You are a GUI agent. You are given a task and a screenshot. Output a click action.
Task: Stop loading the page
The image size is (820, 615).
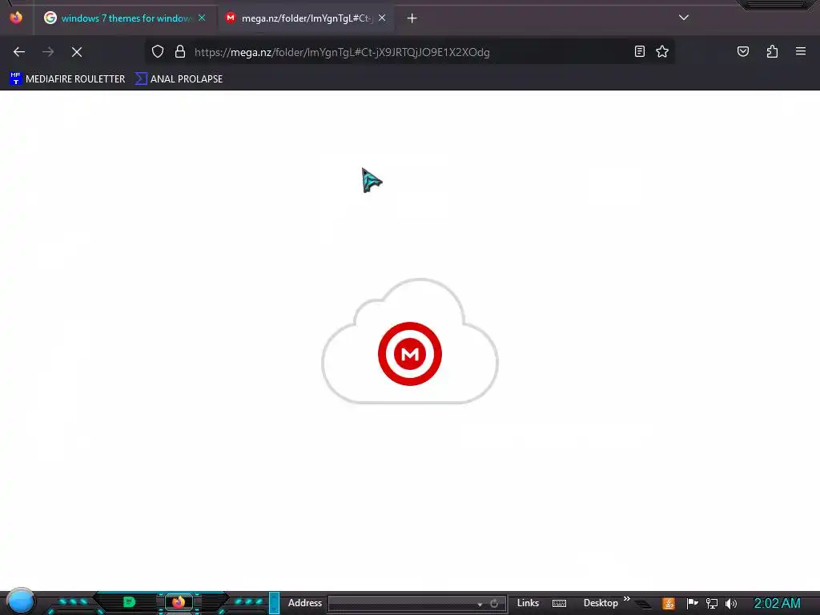77,52
